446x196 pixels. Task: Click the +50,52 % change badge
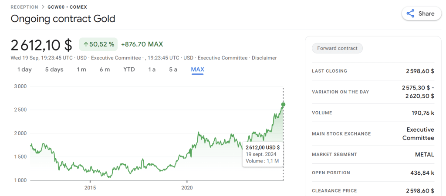click(x=98, y=44)
